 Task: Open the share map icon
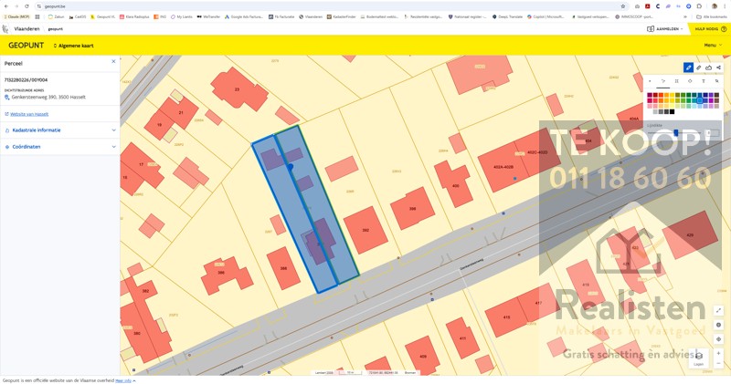coord(719,67)
